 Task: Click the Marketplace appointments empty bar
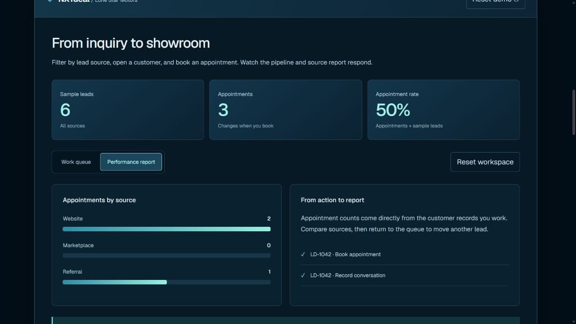coord(166,256)
